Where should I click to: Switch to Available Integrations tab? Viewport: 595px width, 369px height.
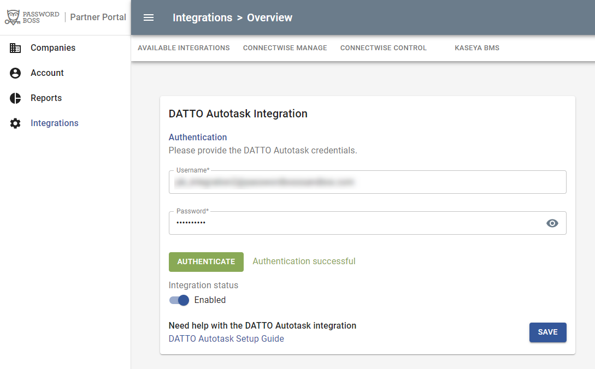(184, 48)
